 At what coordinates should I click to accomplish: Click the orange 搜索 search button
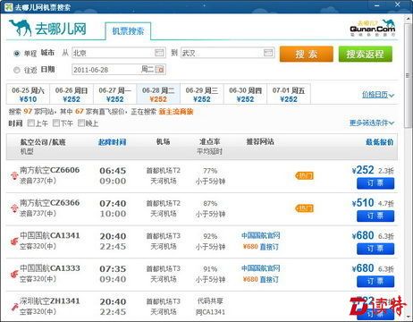click(307, 54)
